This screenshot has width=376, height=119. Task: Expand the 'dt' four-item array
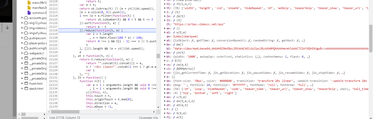165,93
